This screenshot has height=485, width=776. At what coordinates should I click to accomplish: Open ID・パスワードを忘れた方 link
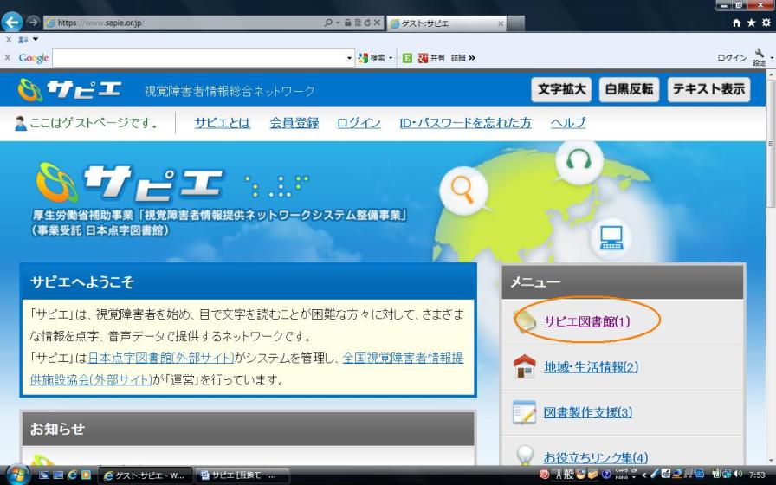(465, 123)
